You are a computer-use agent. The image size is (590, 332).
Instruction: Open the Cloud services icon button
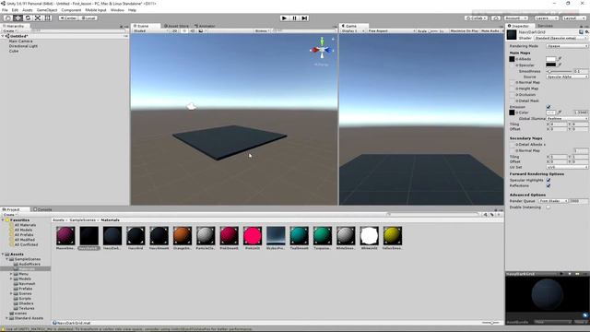[x=496, y=18]
